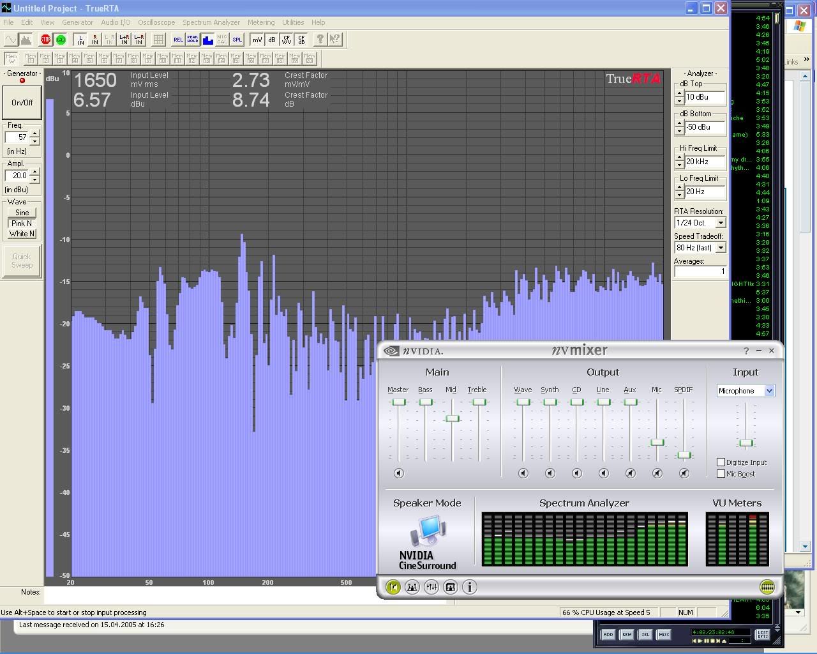Enable the Digitize Input checkbox
817x654 pixels.
tap(721, 462)
